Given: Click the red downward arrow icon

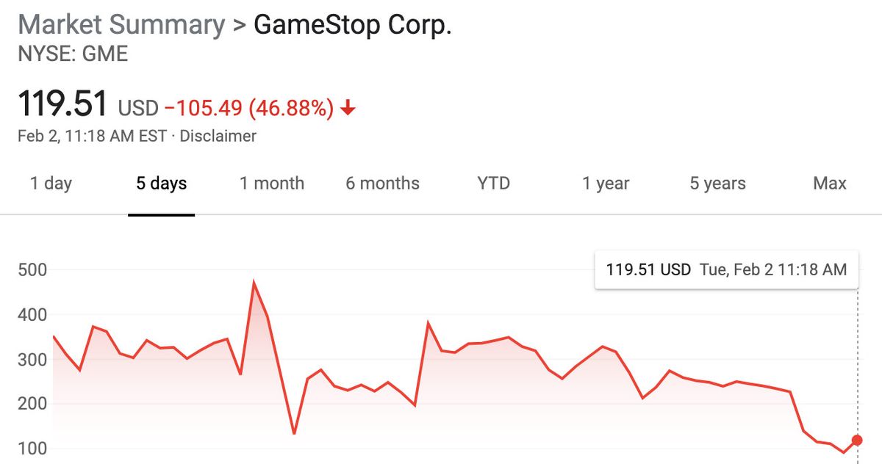Looking at the screenshot, I should pyautogui.click(x=348, y=107).
